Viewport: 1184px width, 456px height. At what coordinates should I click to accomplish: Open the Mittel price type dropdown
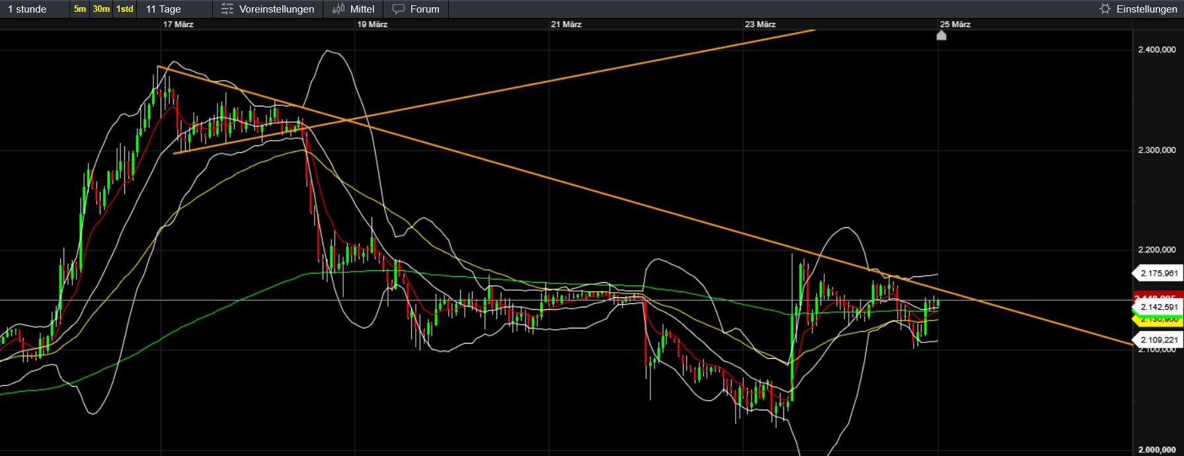362,9
